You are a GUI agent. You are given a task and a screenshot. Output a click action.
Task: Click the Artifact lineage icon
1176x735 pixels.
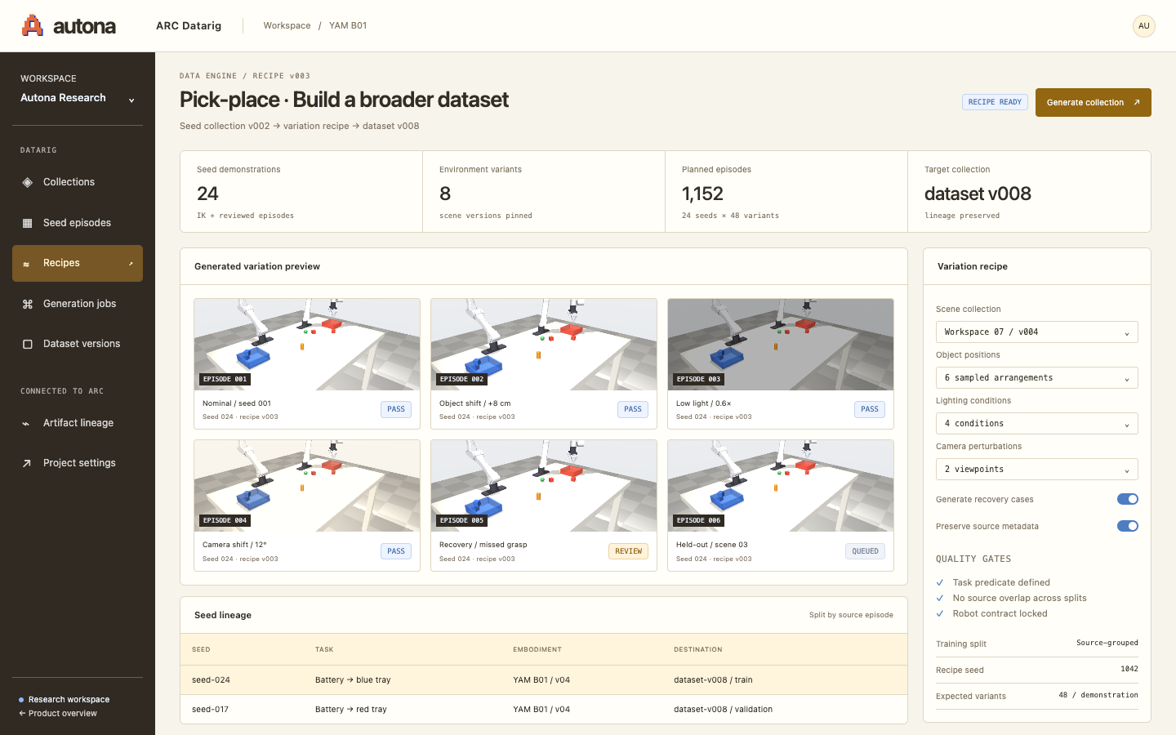click(x=26, y=423)
